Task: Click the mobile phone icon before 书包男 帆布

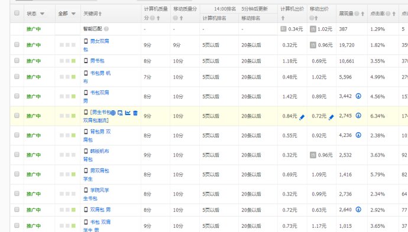Action: (86, 73)
